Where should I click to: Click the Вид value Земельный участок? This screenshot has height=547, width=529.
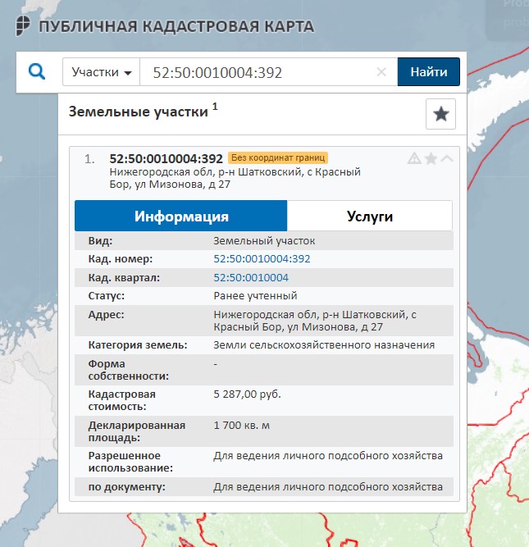[264, 241]
